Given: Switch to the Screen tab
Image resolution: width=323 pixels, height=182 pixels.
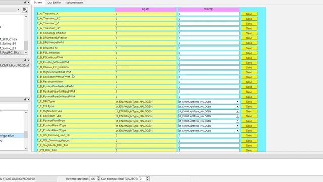Looking at the screenshot, I should click(x=38, y=2).
